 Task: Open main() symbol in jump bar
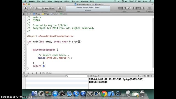[x=64, y=14]
